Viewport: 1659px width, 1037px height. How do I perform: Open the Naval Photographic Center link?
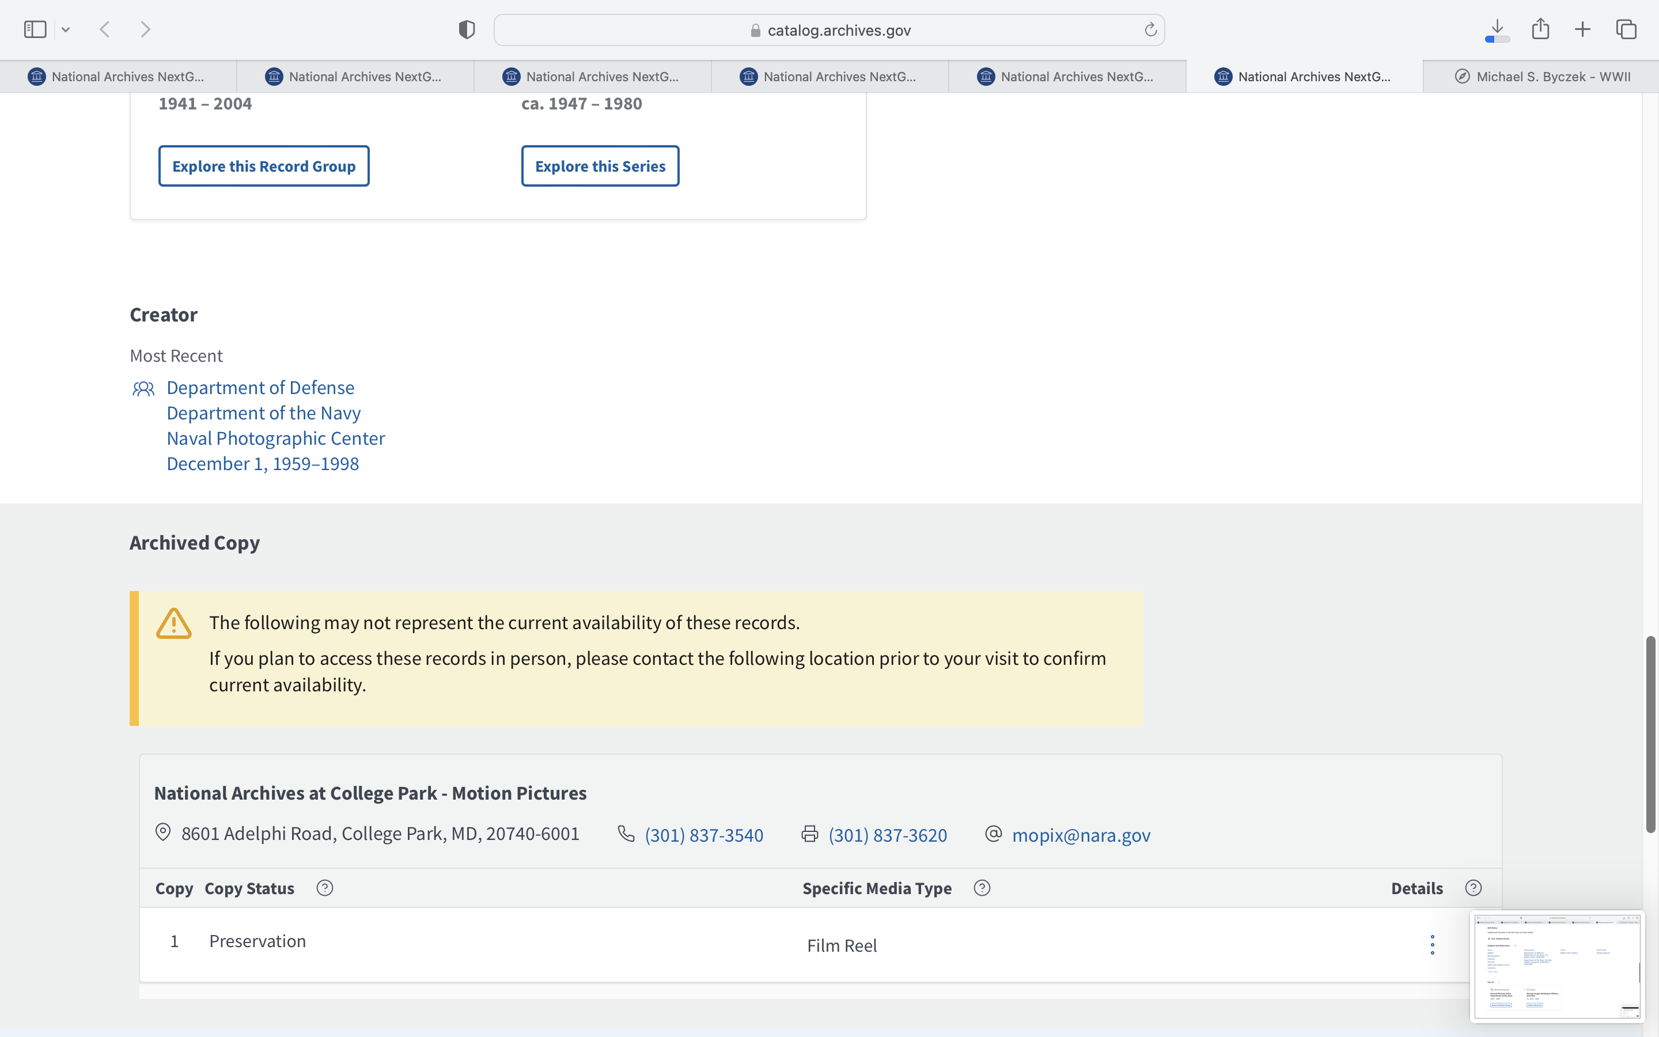coord(275,438)
